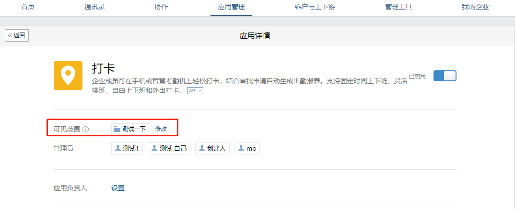Click the info icon beside 可见范围

point(86,130)
